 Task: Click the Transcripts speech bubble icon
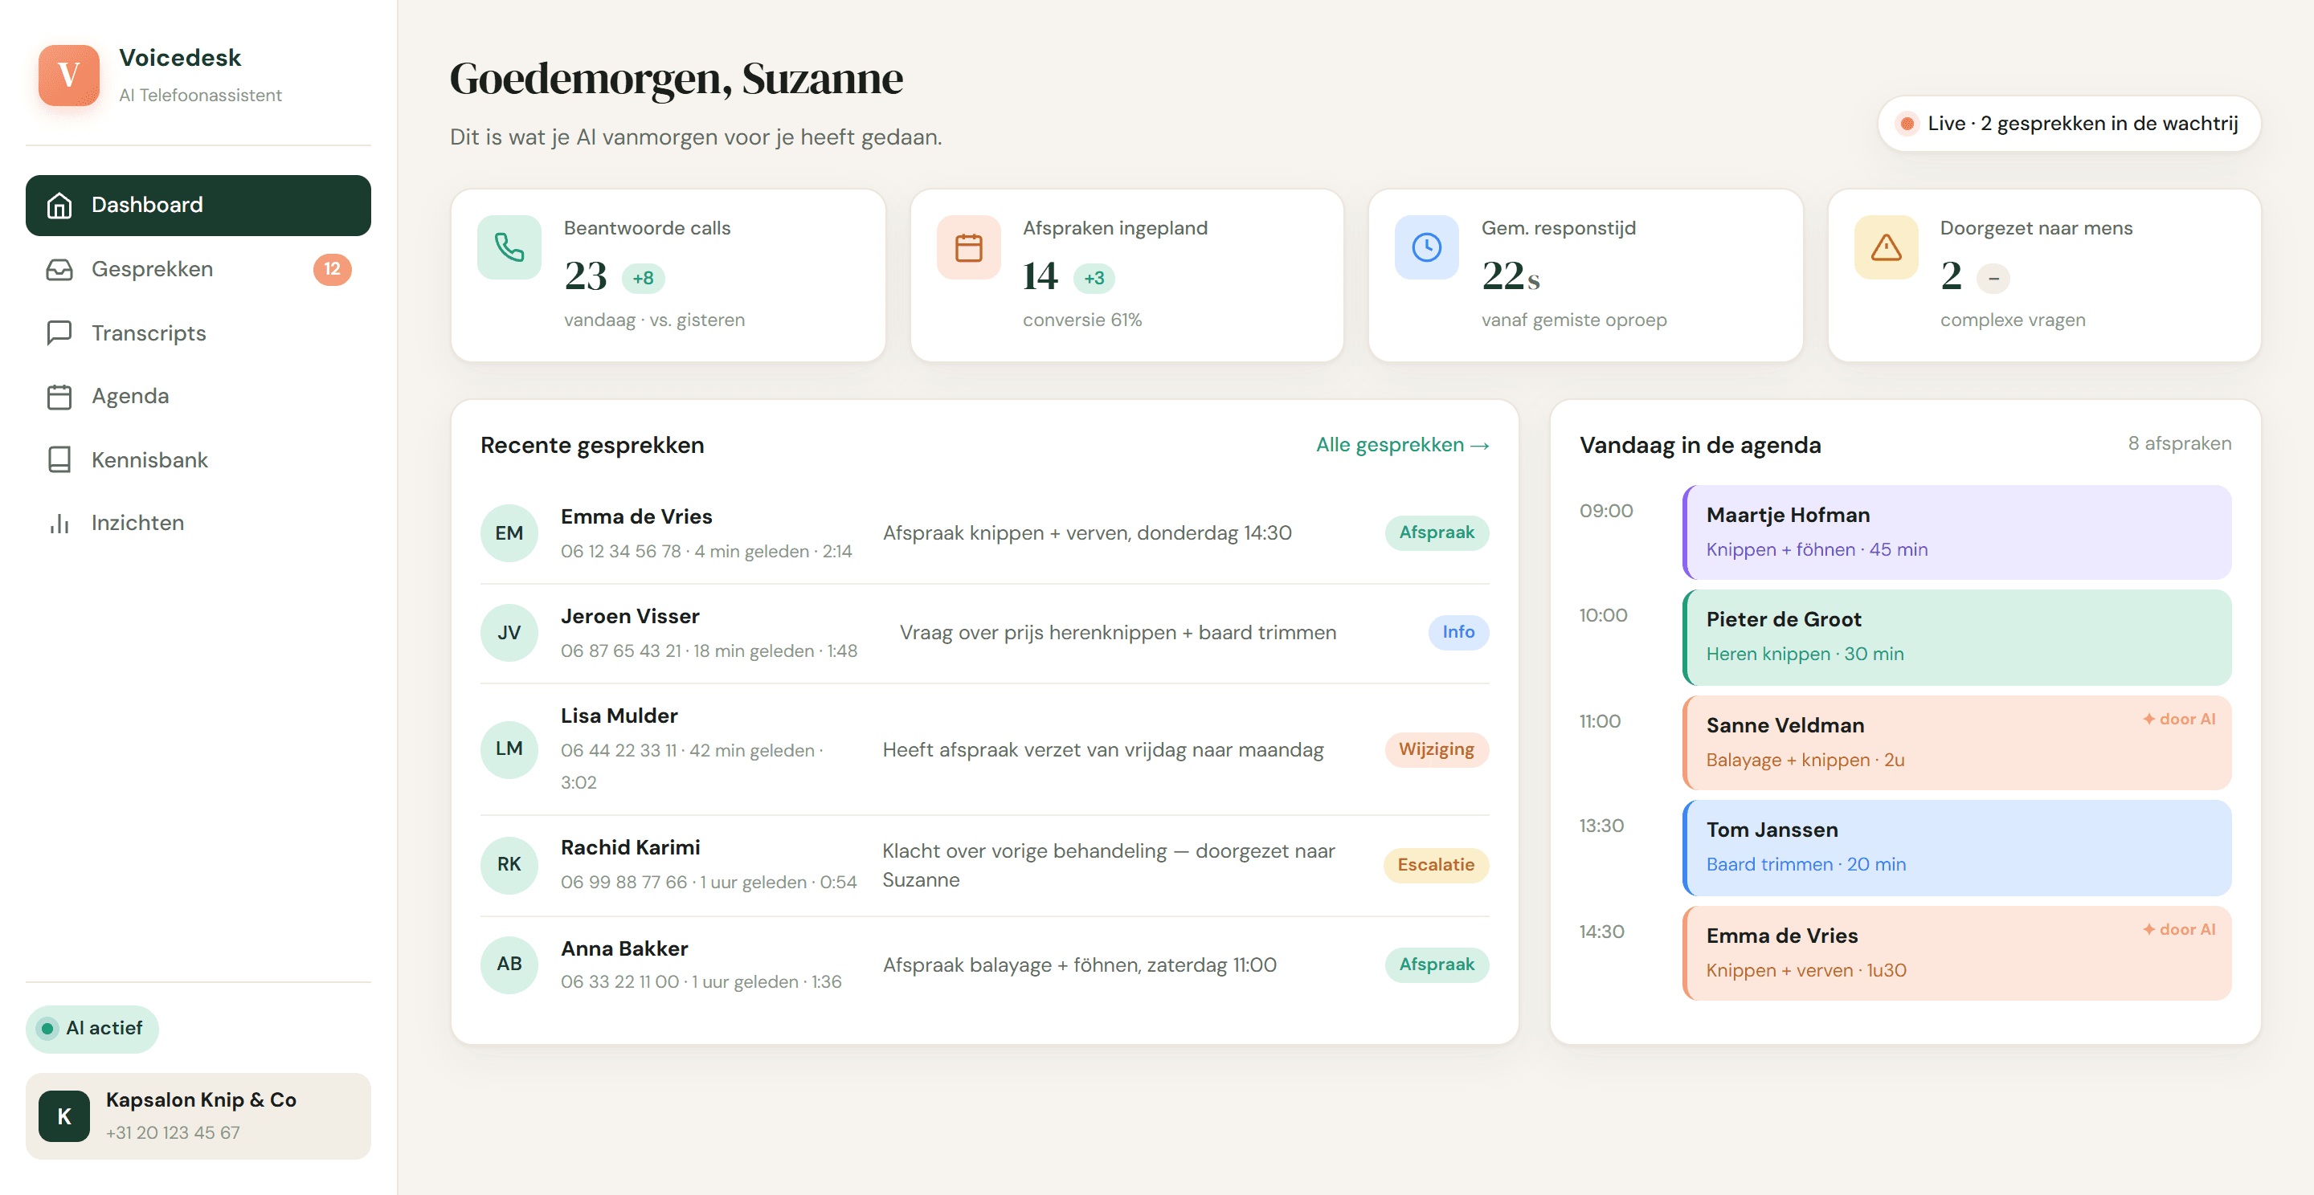point(59,333)
